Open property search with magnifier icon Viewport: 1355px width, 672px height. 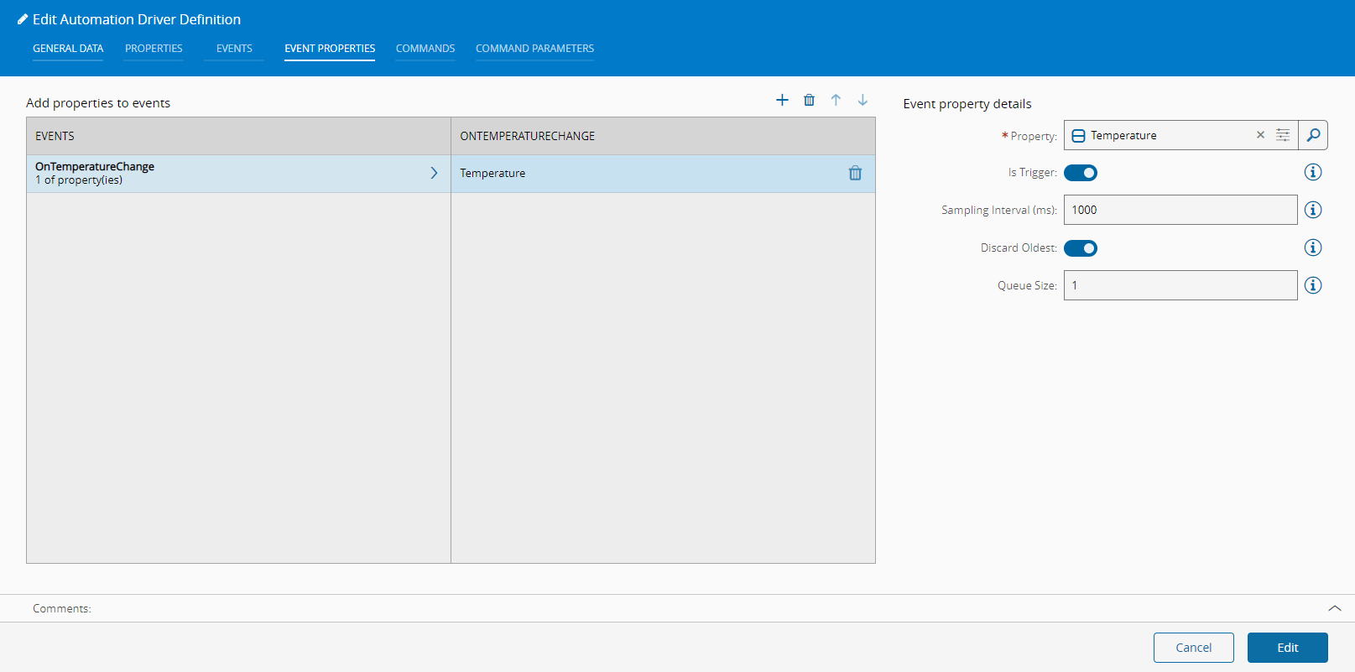click(x=1313, y=135)
